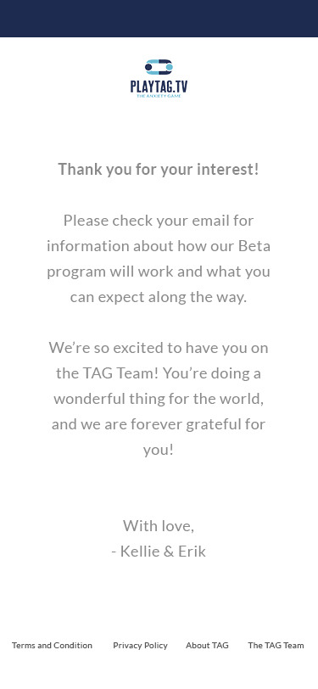The height and width of the screenshot is (689, 318).
Task: Select the "information about how our Beta" line
Action: (x=159, y=245)
